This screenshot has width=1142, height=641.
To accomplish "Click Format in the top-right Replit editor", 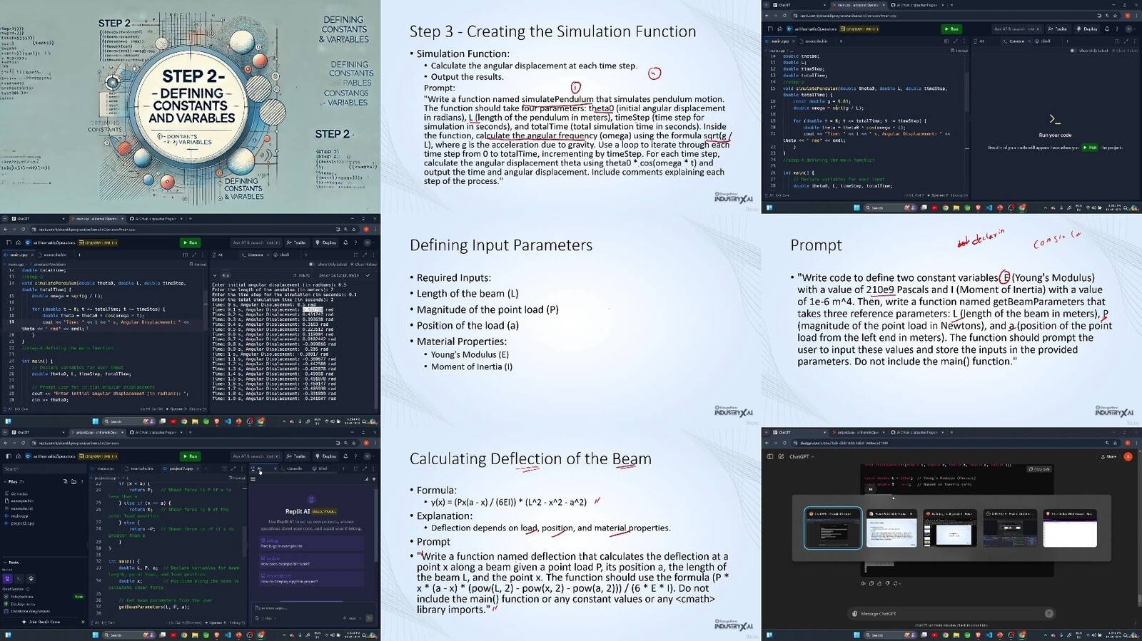I will tap(959, 51).
